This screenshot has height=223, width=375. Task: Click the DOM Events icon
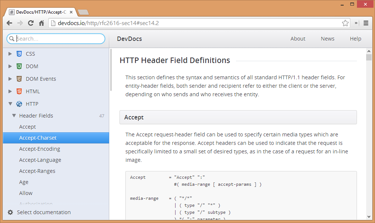(19, 79)
